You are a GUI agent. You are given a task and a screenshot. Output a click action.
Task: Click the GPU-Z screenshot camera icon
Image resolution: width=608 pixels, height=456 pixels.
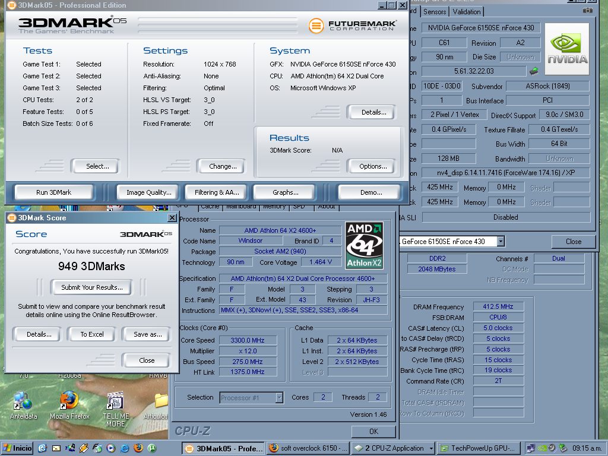click(588, 11)
